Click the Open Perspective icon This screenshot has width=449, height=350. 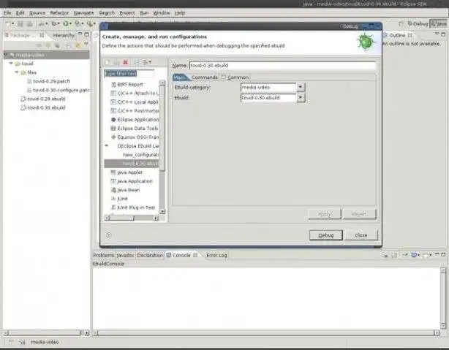tap(401, 24)
